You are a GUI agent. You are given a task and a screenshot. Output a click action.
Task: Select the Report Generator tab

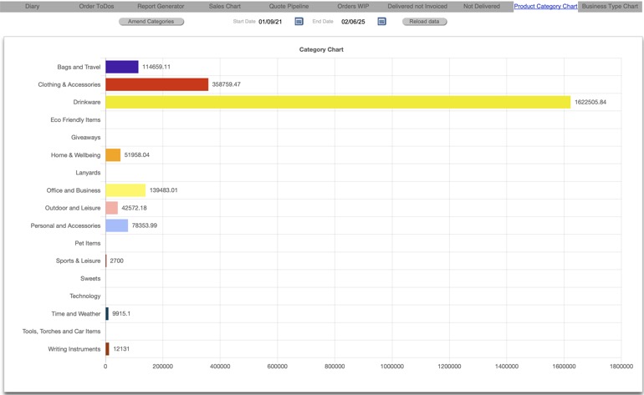tap(161, 6)
